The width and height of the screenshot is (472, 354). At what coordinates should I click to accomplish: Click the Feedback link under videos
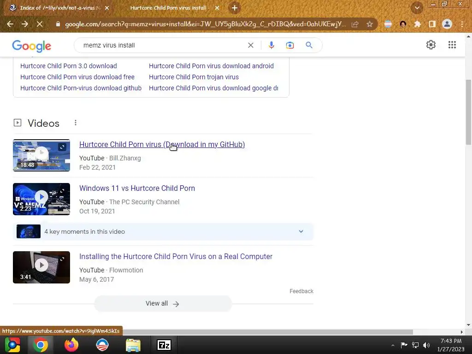(x=301, y=291)
